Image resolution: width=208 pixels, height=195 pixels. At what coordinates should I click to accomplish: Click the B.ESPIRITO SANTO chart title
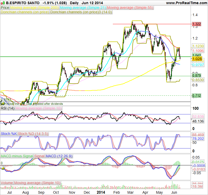point(23,3)
